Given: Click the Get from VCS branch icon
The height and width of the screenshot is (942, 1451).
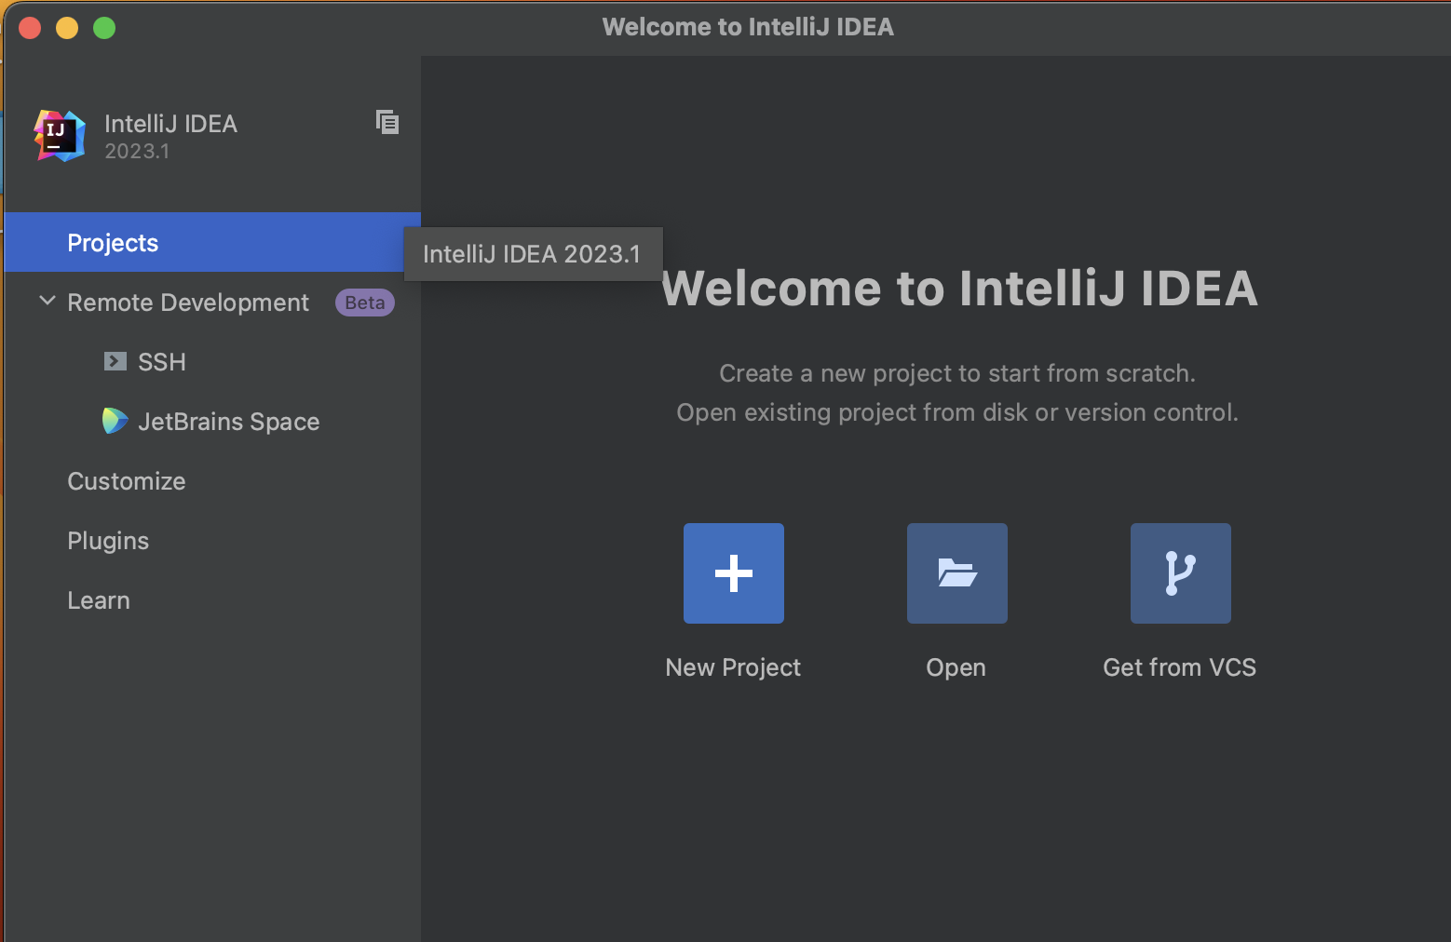Looking at the screenshot, I should coord(1180,573).
